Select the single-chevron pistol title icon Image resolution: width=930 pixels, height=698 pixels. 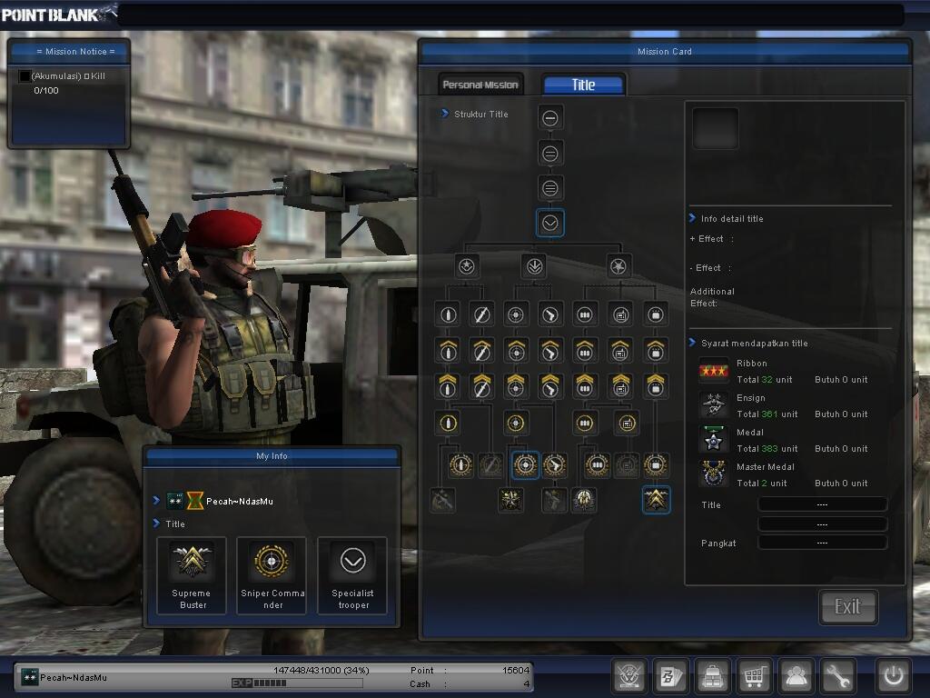(550, 351)
